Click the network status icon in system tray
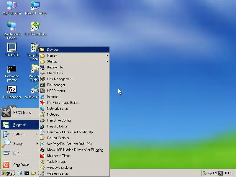This screenshot has width=236, height=177. (204, 173)
